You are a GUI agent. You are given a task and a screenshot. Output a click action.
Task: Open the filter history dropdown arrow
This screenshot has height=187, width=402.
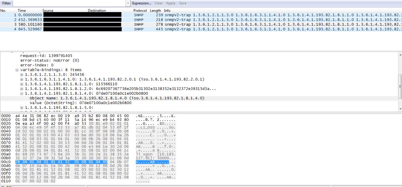128,3
